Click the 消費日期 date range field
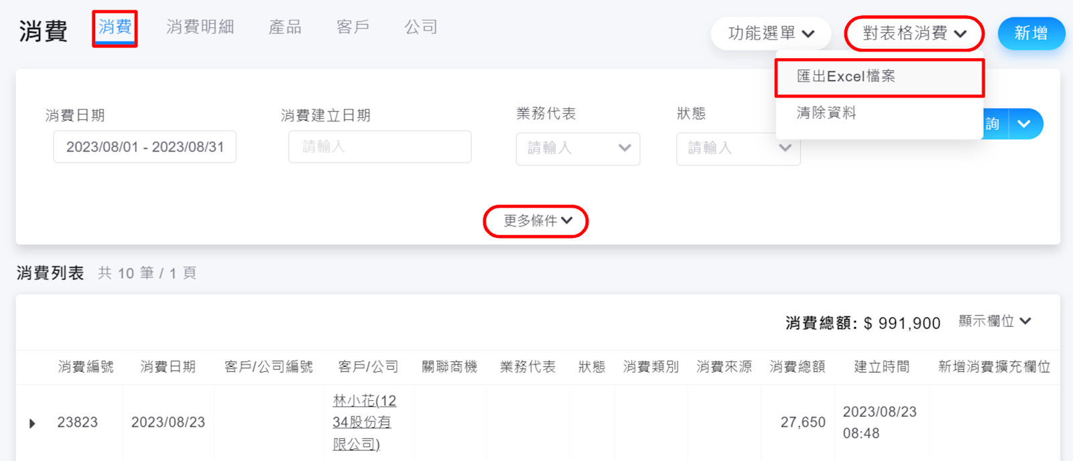 coord(145,147)
